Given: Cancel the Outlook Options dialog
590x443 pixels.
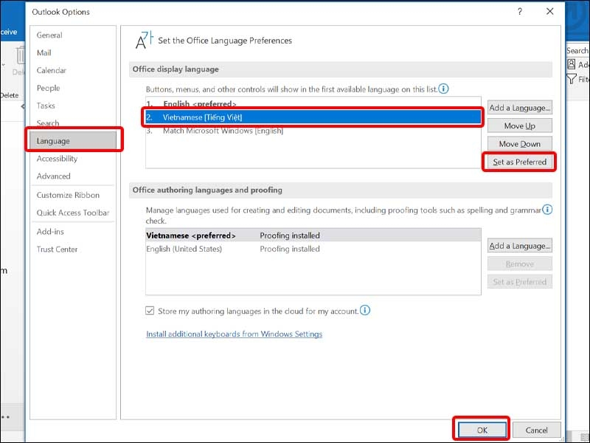Looking at the screenshot, I should click(536, 430).
